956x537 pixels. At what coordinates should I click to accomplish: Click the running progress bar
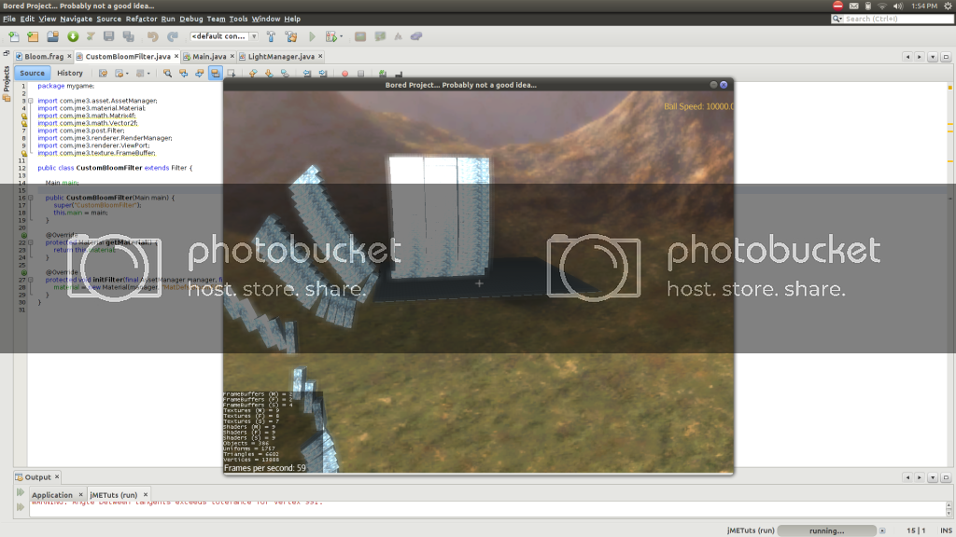pos(826,530)
